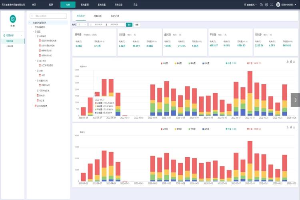Image resolution: width=300 pixels, height=200 pixels.
Task: Click the download icon on lower chart
Action: point(294,128)
